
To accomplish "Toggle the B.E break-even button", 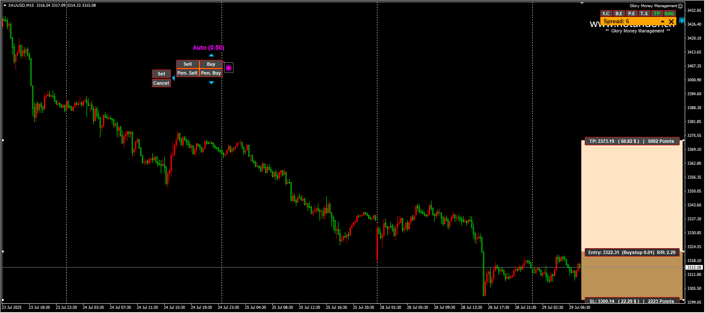I will pos(619,13).
